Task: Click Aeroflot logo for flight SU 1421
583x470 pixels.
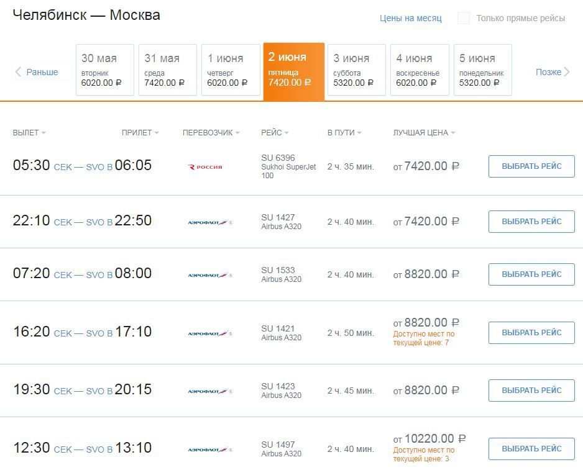Action: [x=209, y=333]
